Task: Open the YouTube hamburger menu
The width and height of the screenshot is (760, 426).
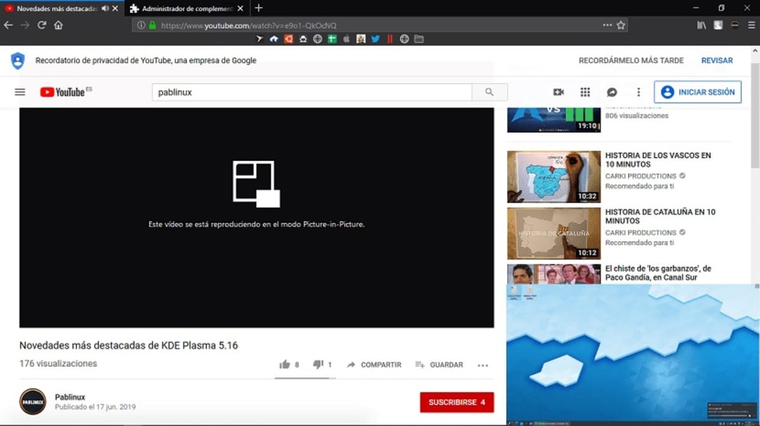Action: (x=20, y=92)
